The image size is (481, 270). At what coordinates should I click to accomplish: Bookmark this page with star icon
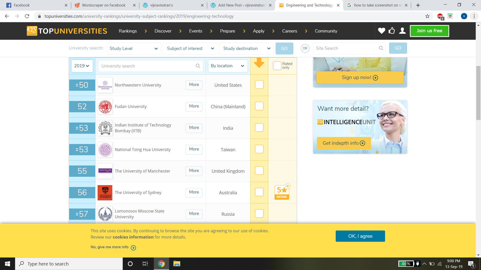coord(427,16)
